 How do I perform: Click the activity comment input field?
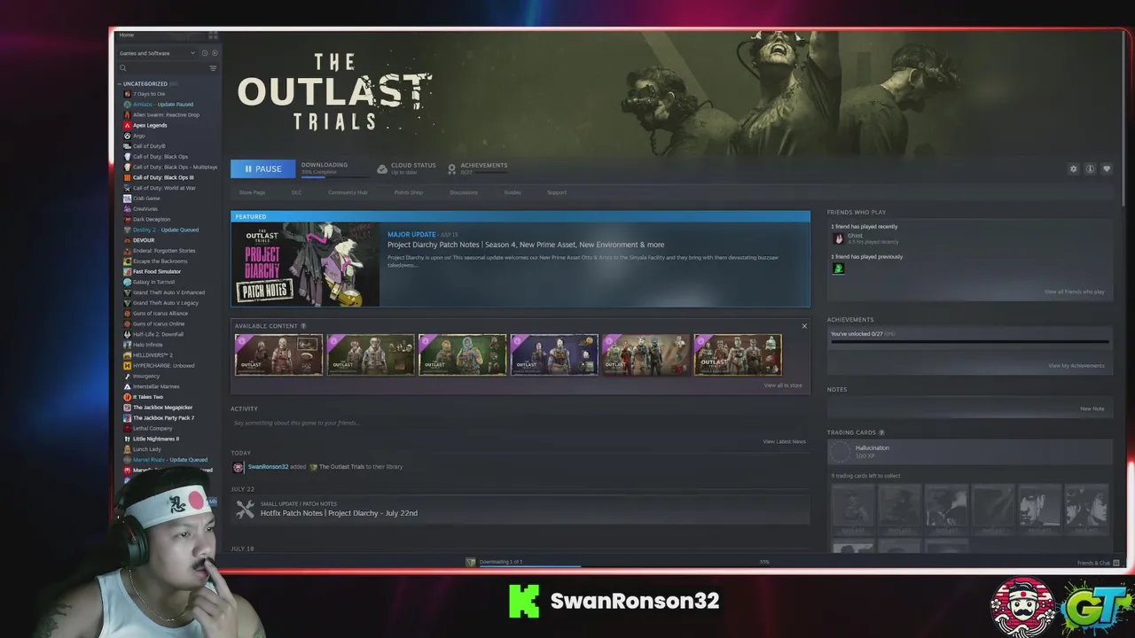(520, 424)
